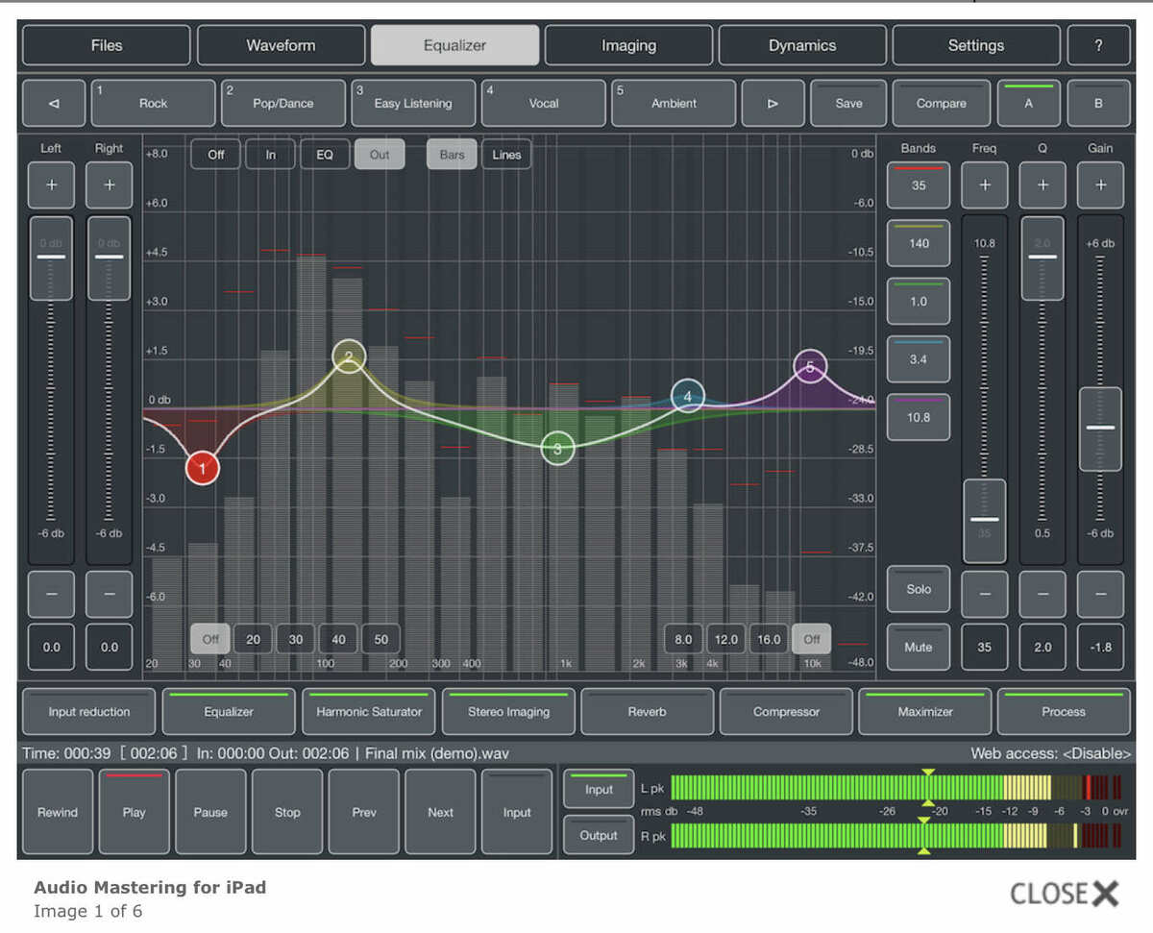This screenshot has width=1153, height=933.
Task: Turn high-cut filter Off
Action: [812, 639]
